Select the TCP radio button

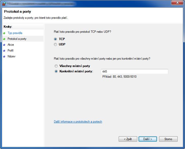coord(55,39)
